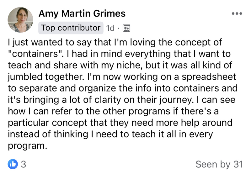Open the Amy Martin Grimes profile name link
251x174 pixels.
click(x=82, y=13)
